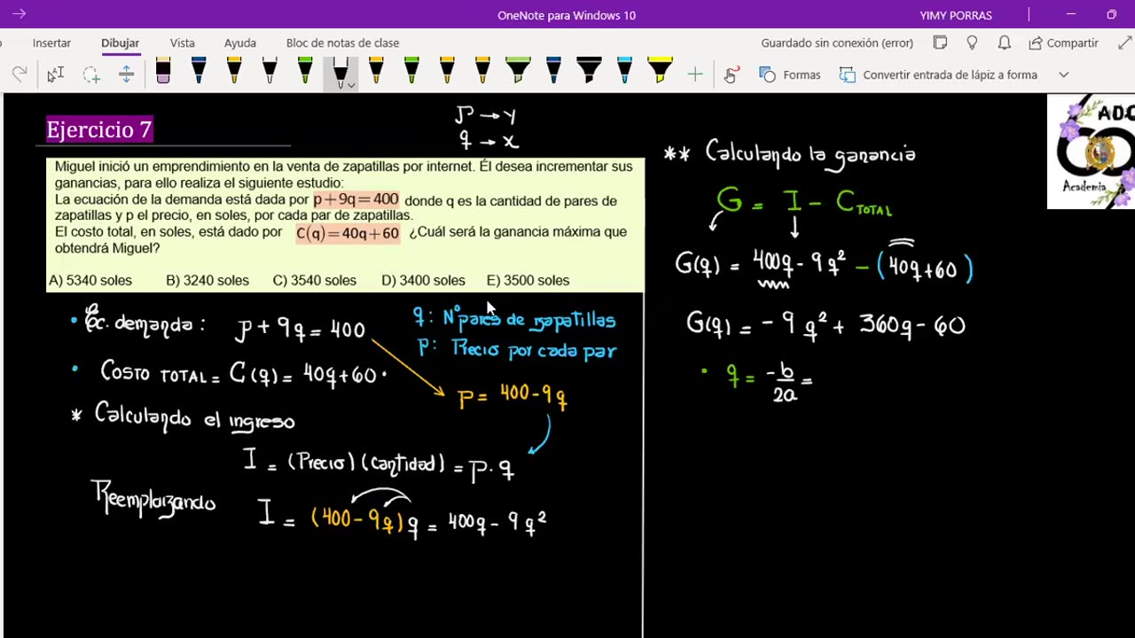Choose the yellow pen right after the dark blue pen
Viewport: 1135px width, 638px height.
(x=234, y=71)
